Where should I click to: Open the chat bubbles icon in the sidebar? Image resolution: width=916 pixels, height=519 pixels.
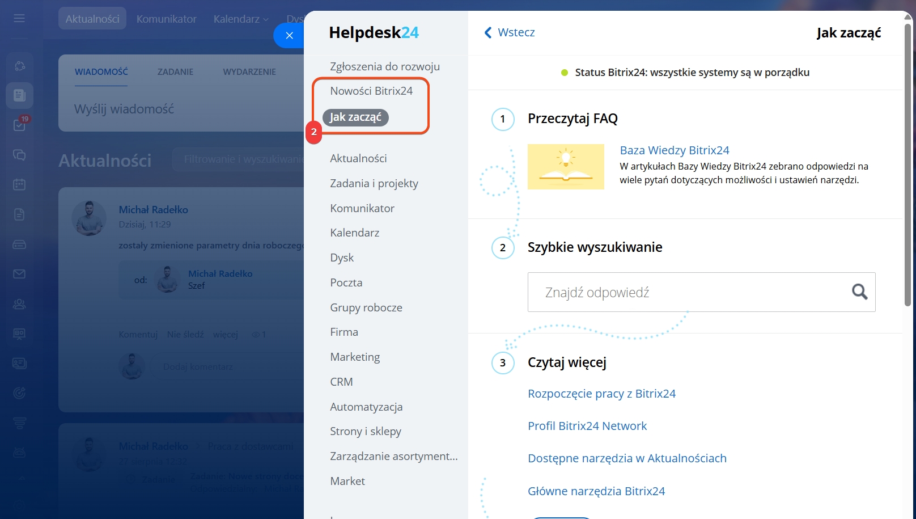(x=19, y=155)
